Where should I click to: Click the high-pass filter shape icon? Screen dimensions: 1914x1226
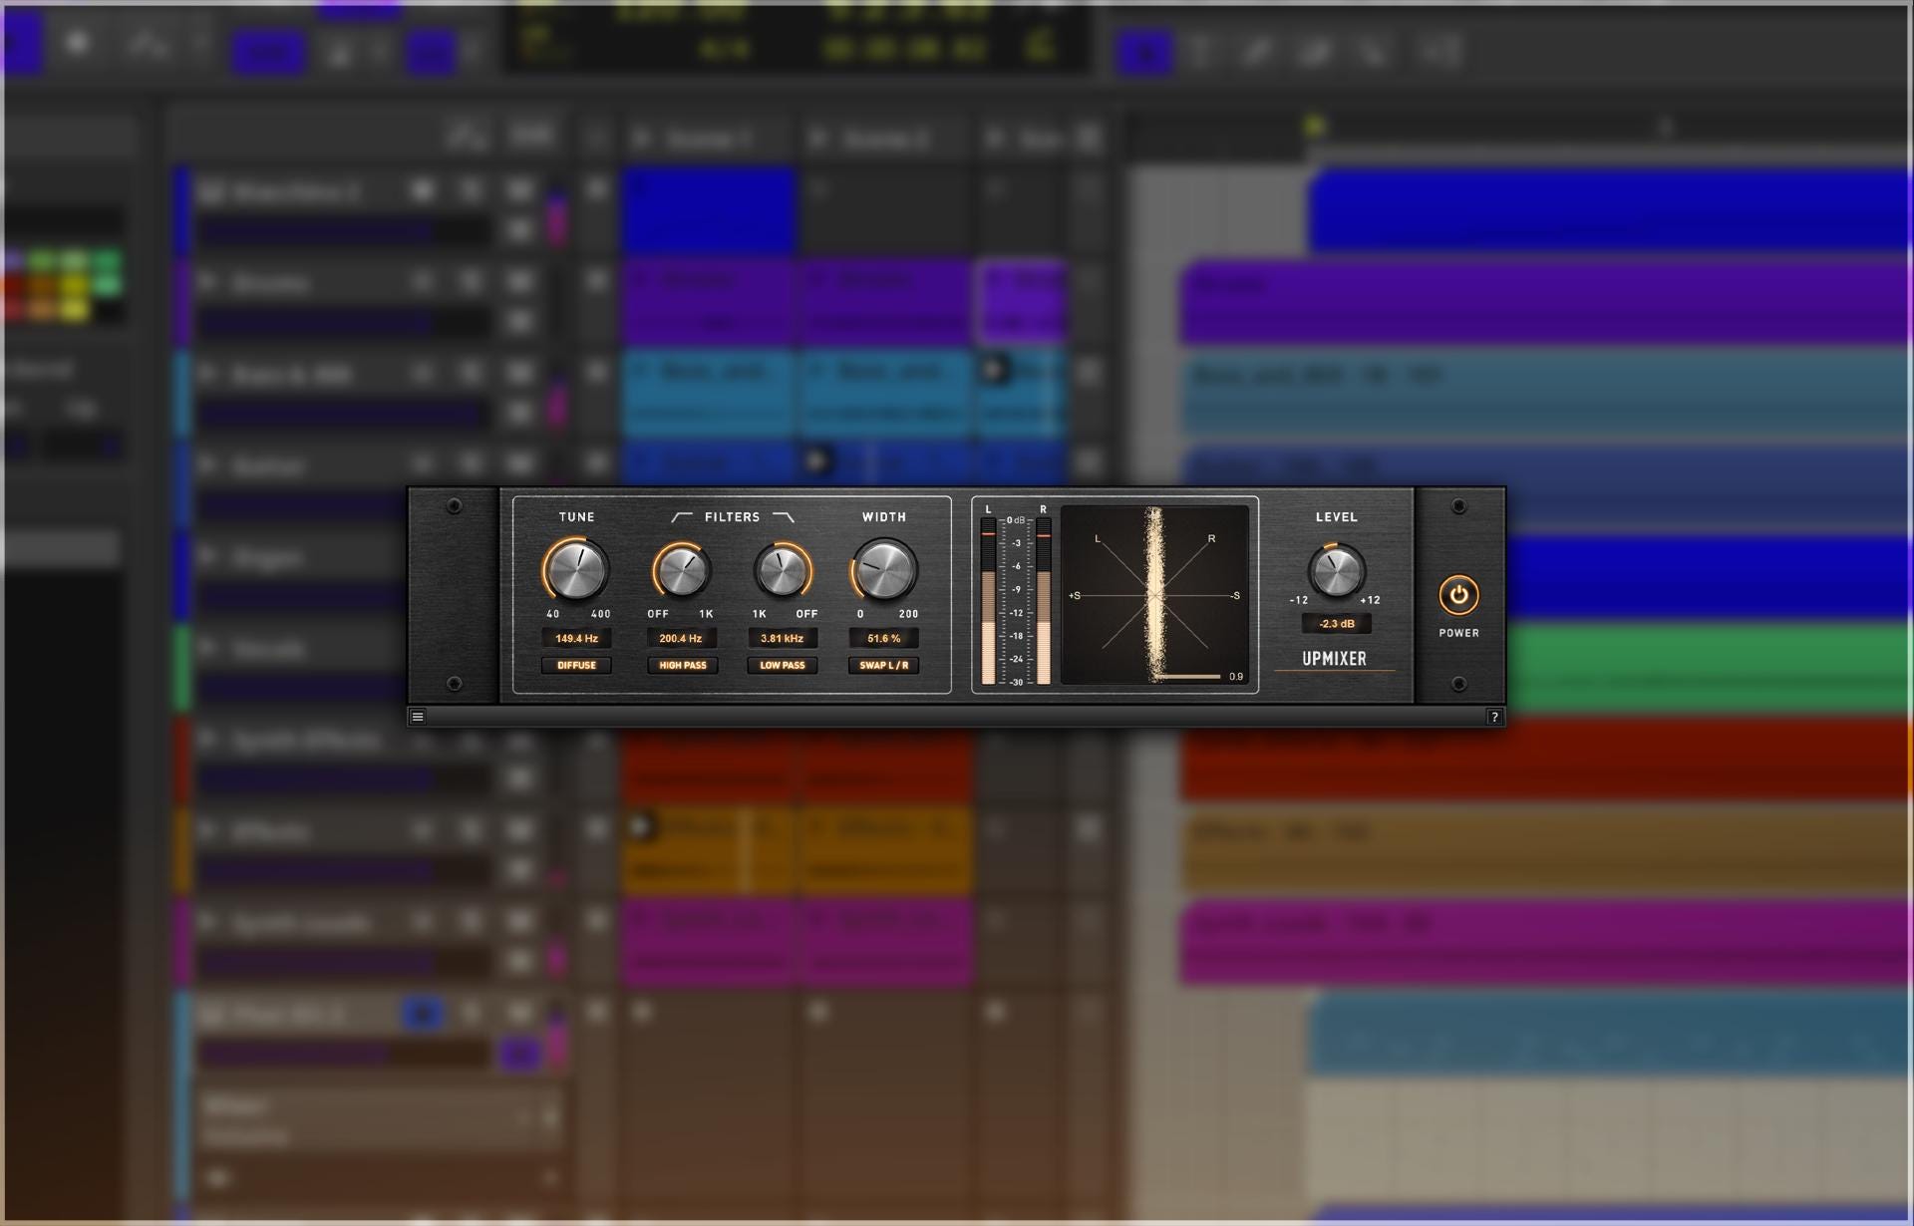click(x=682, y=516)
